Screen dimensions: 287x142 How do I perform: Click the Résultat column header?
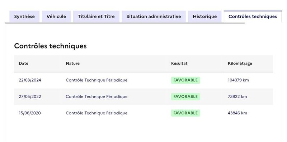pyautogui.click(x=179, y=63)
